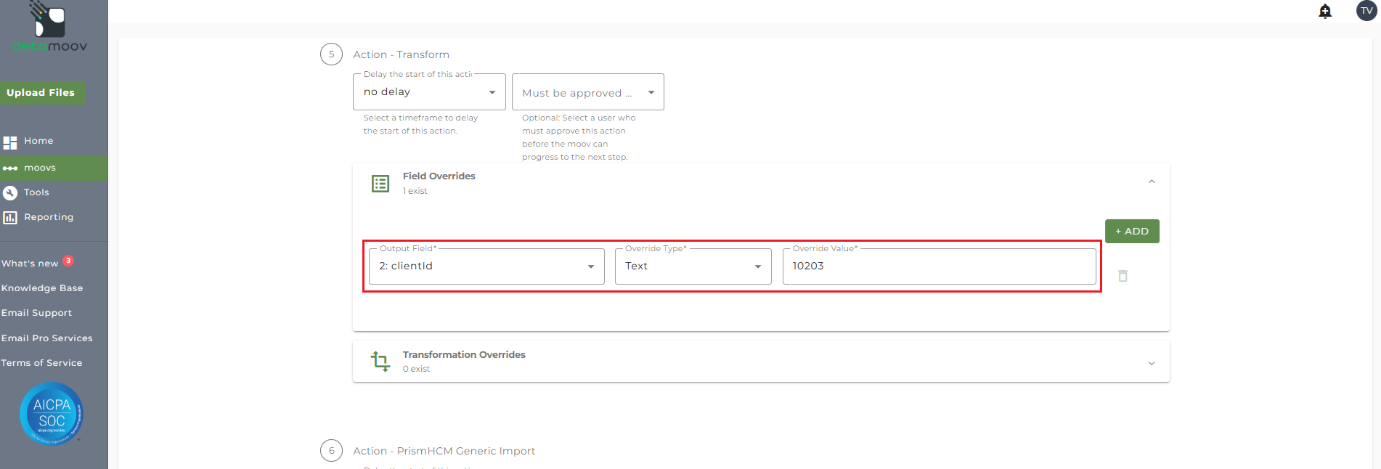Open the Must be approved dropdown
Viewport: 1381px width, 469px height.
tap(587, 92)
